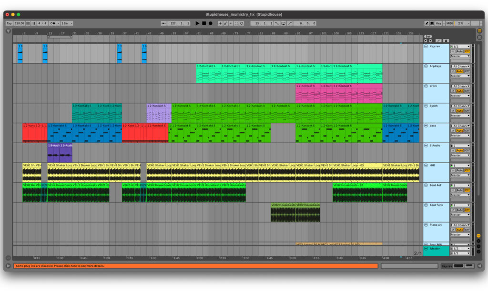Select the Master track header

click(x=436, y=251)
